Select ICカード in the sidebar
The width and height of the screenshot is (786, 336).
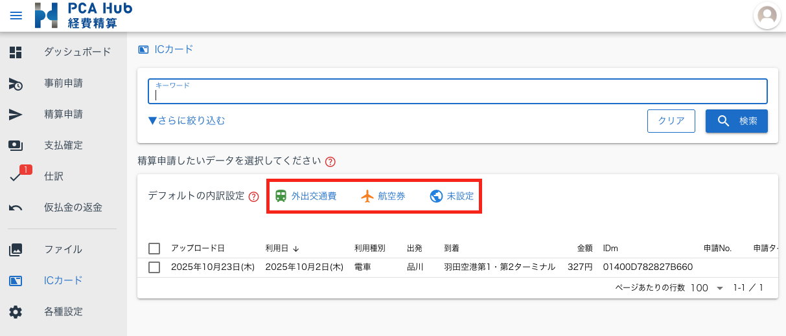pos(64,280)
